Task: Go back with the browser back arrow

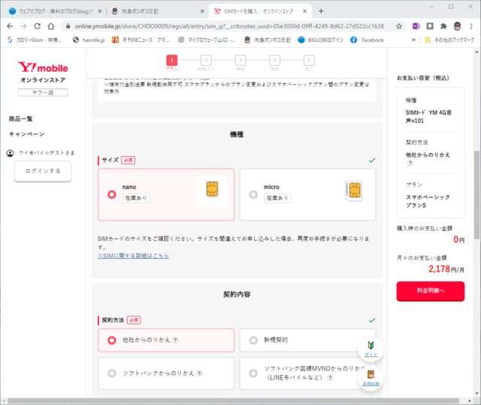Action: coord(10,26)
